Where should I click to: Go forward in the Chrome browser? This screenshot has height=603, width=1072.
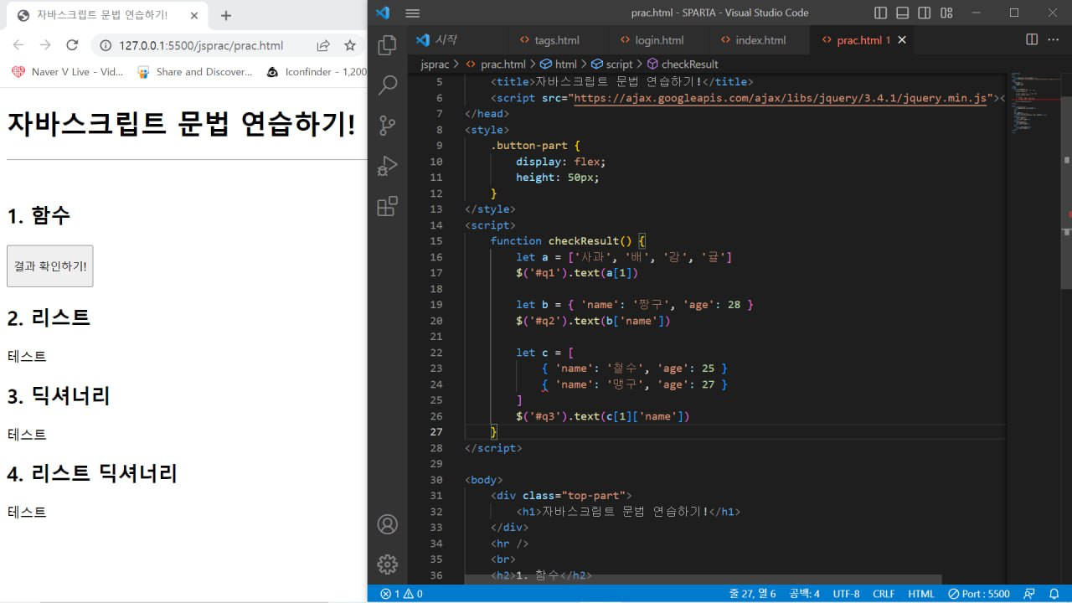(45, 45)
